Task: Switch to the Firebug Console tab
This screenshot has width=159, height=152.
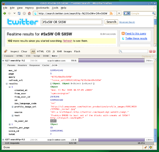Action: coord(9,56)
